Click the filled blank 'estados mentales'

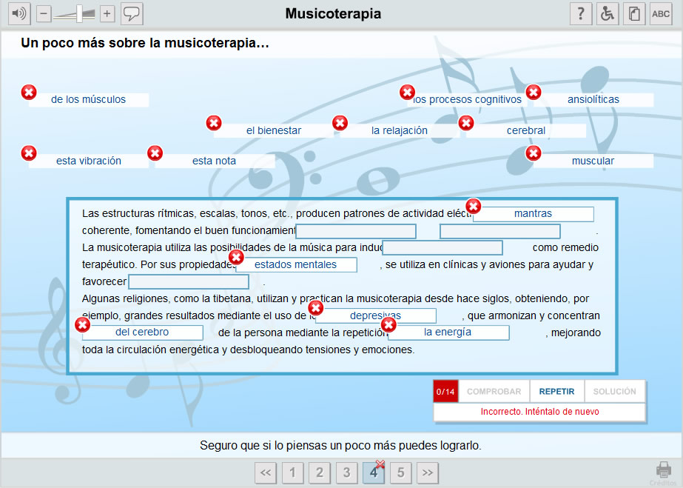296,265
